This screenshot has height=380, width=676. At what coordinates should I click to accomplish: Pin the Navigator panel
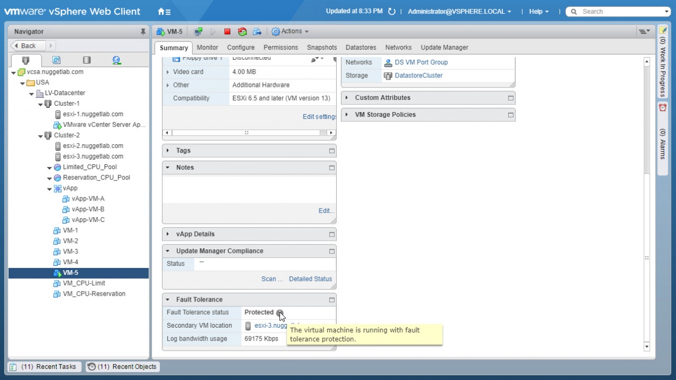[143, 32]
